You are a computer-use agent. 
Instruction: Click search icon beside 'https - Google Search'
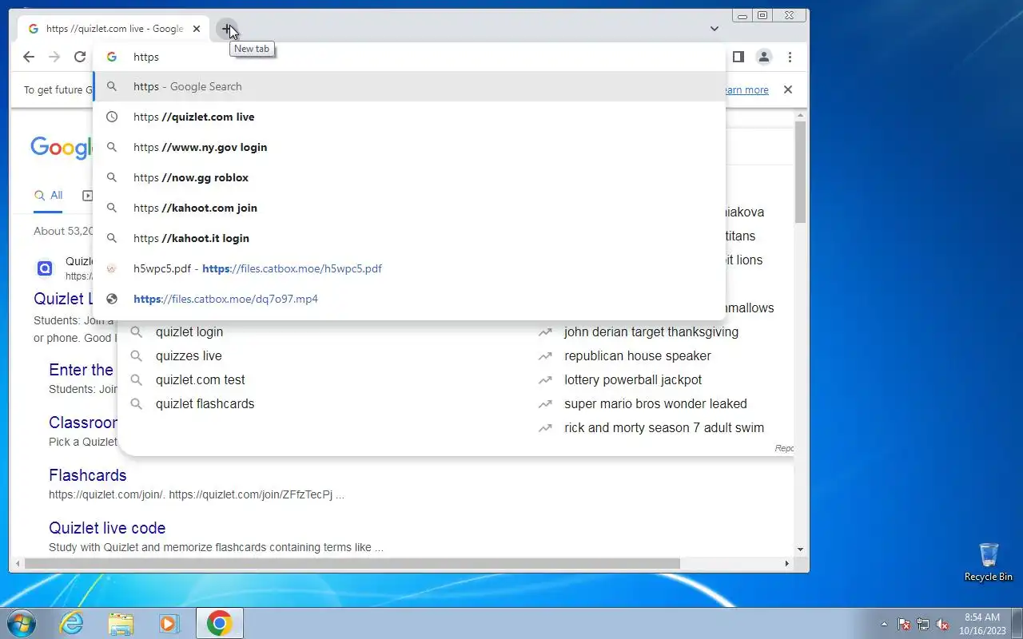pyautogui.click(x=112, y=86)
